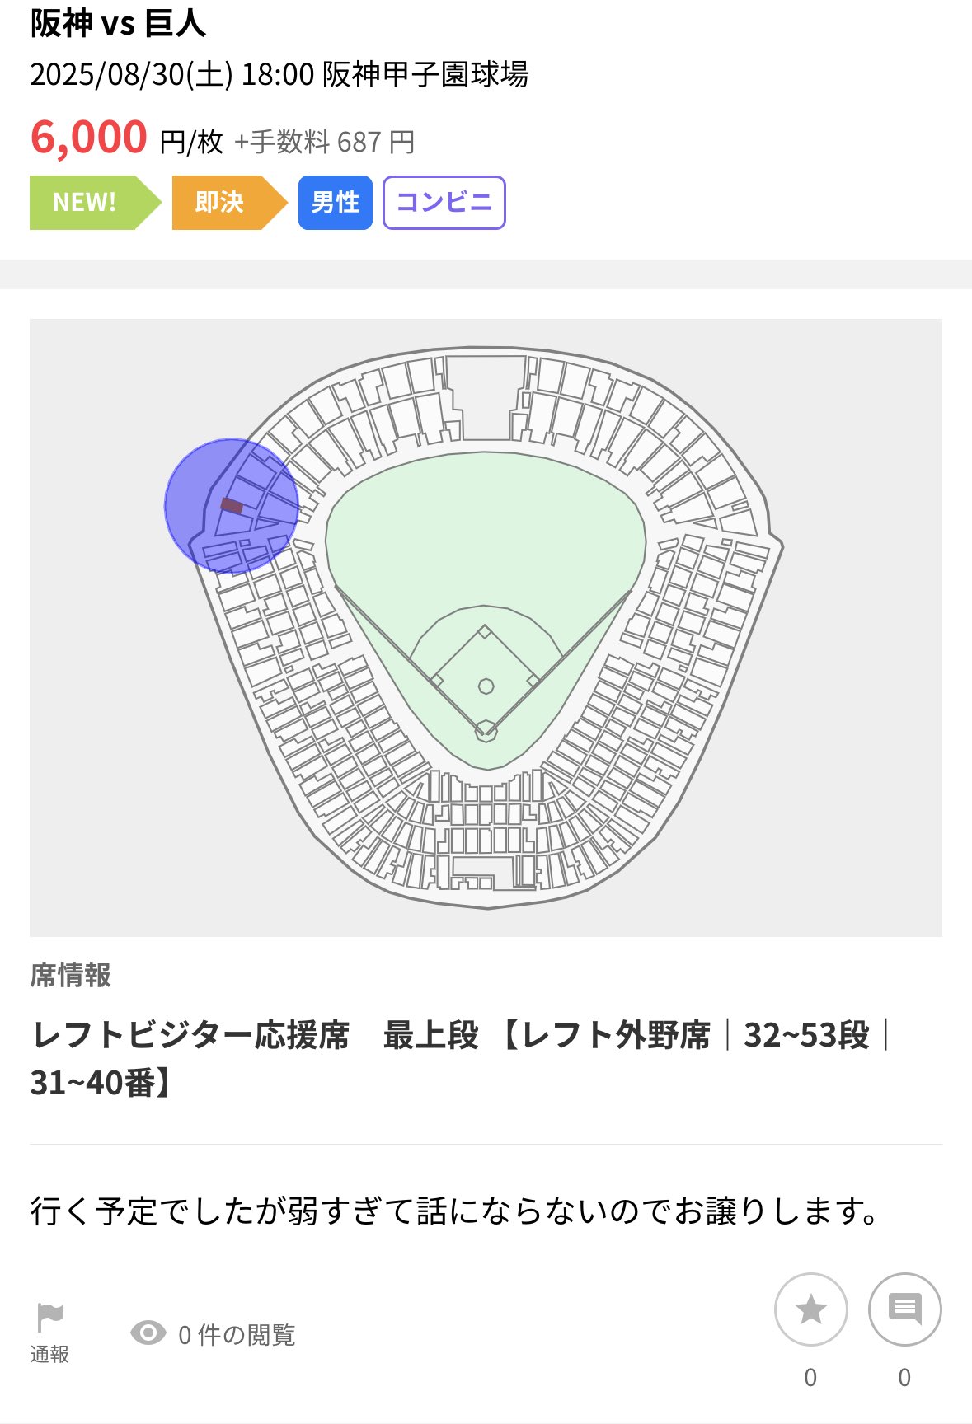972x1424 pixels.
Task: Tap the 通報 report flag icon
Action: (x=49, y=1319)
